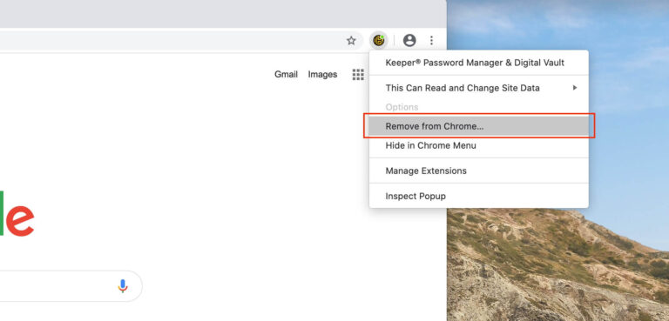Viewport: 669px width, 321px height.
Task: Open Manage Extensions
Action: pyautogui.click(x=479, y=171)
